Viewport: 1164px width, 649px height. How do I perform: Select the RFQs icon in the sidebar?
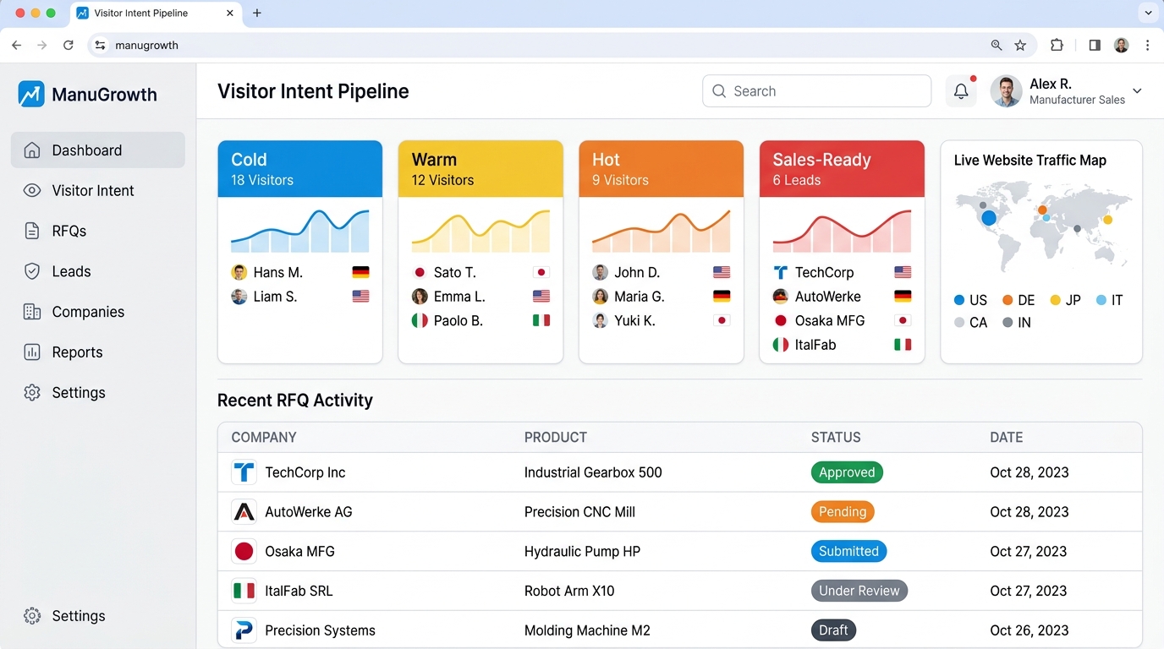coord(30,231)
